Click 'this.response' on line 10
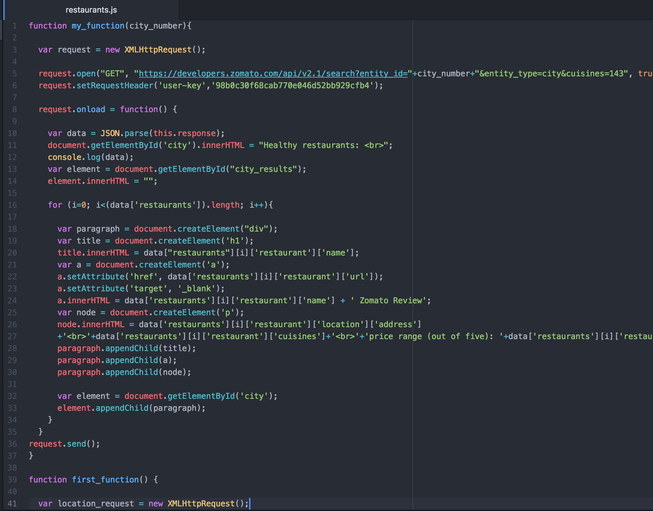This screenshot has height=511, width=653. point(184,133)
